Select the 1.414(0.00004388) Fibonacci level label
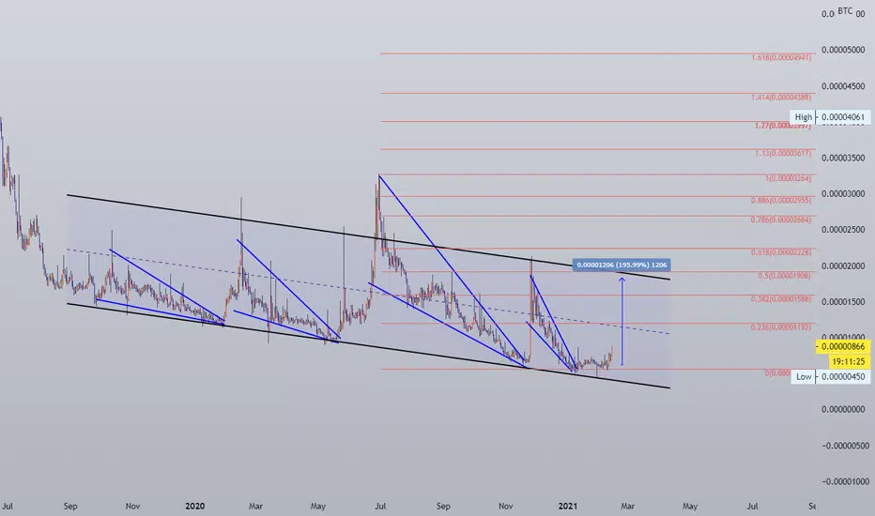 coord(781,98)
